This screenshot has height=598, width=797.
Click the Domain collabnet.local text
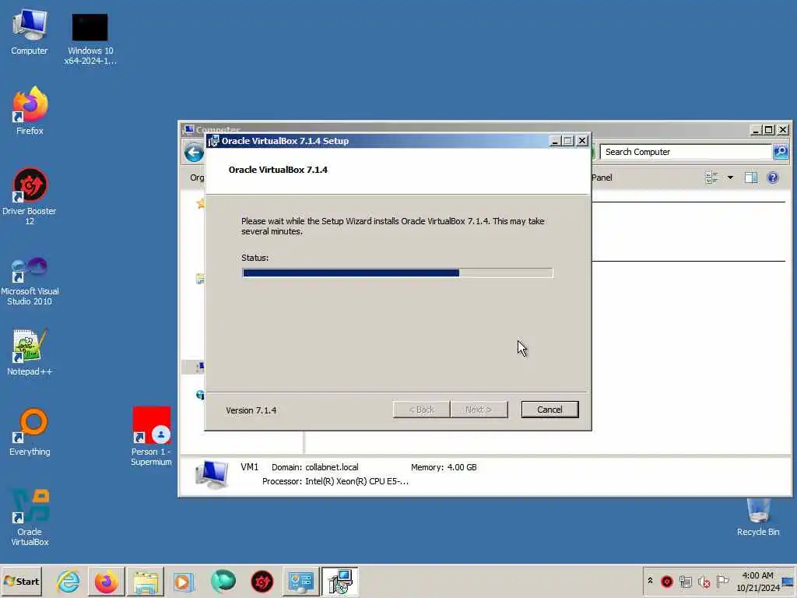[x=315, y=467]
